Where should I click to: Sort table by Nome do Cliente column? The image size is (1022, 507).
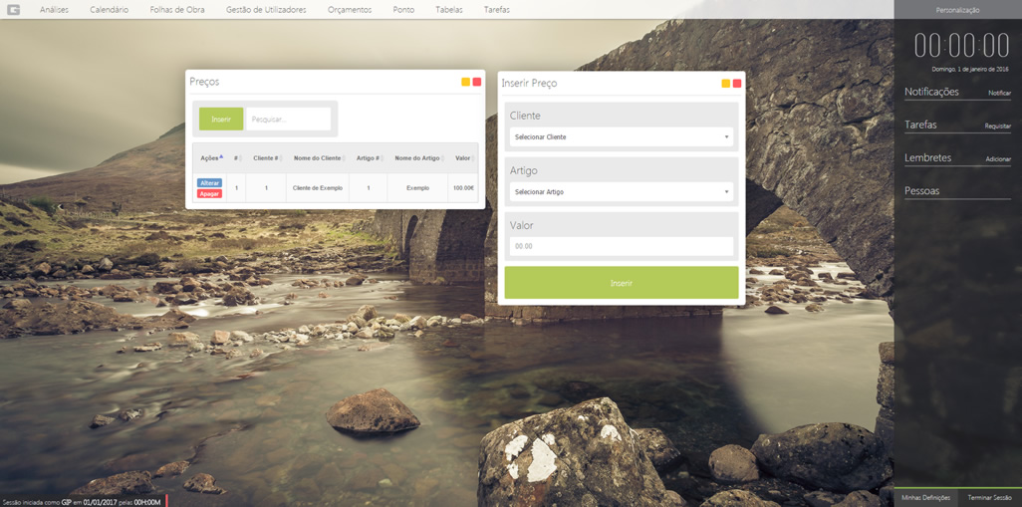pos(317,158)
